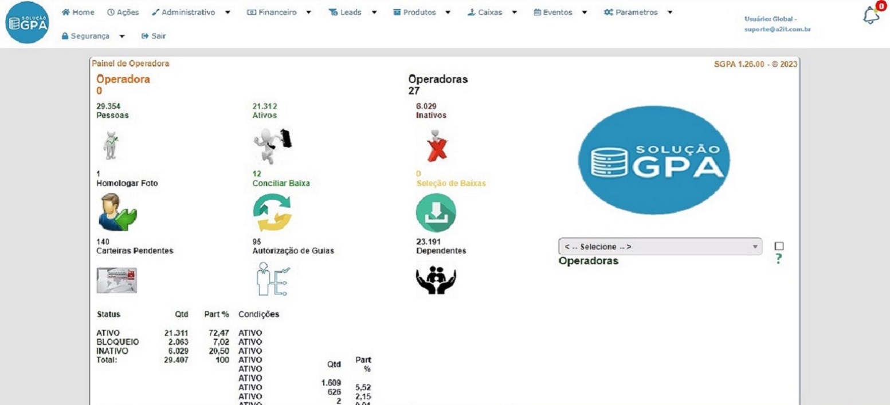This screenshot has height=405, width=890.
Task: Toggle the checkbox beside the Operadoras selector
Action: coord(779,246)
